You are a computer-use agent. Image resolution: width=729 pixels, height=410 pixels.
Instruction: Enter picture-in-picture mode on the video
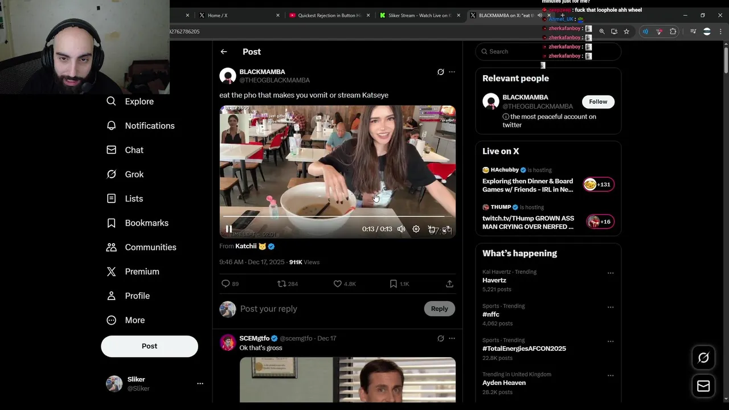pyautogui.click(x=432, y=229)
